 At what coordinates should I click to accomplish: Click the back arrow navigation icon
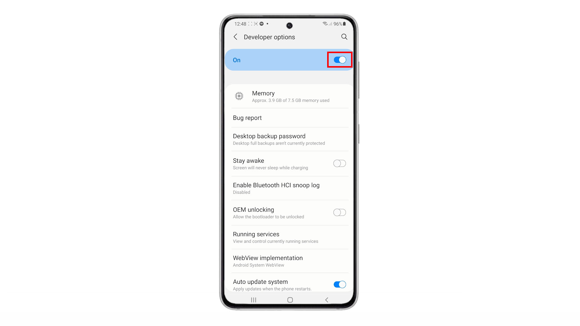(x=235, y=37)
